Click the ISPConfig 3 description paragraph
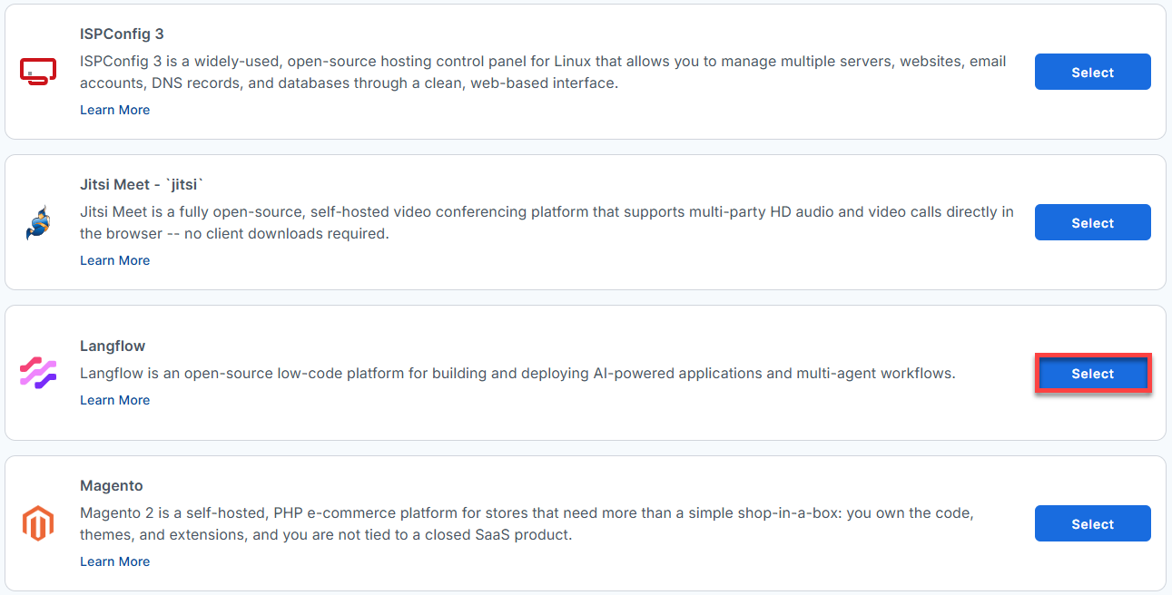The image size is (1172, 595). 543,73
